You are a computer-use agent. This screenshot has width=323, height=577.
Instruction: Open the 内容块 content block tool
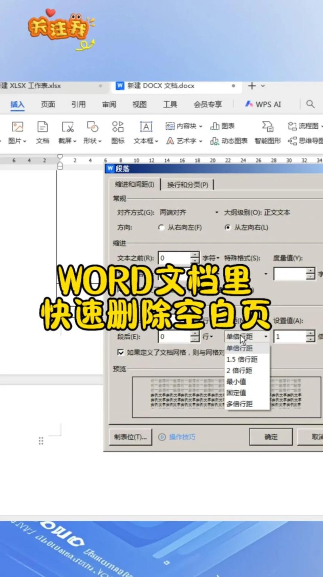[x=184, y=126]
